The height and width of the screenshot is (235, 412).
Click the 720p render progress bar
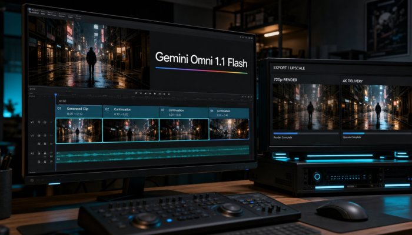tap(306, 133)
